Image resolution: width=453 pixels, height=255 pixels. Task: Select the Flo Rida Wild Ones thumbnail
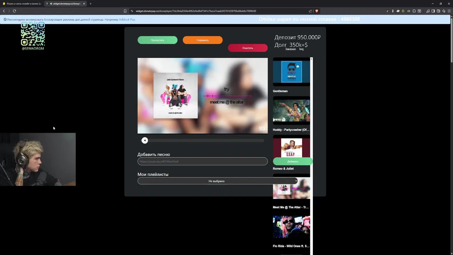291,227
